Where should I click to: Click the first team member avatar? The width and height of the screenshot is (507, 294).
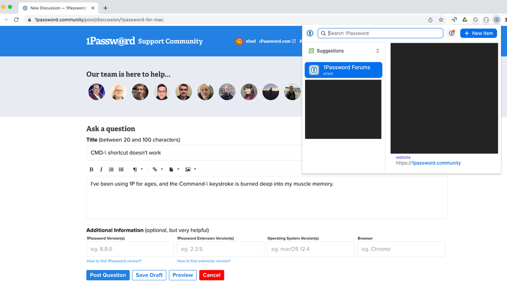96,92
